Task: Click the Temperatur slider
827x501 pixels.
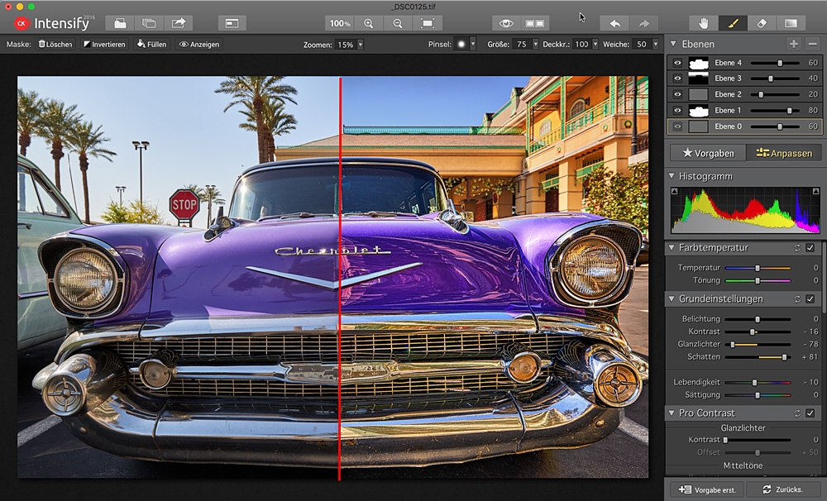Action: click(758, 268)
